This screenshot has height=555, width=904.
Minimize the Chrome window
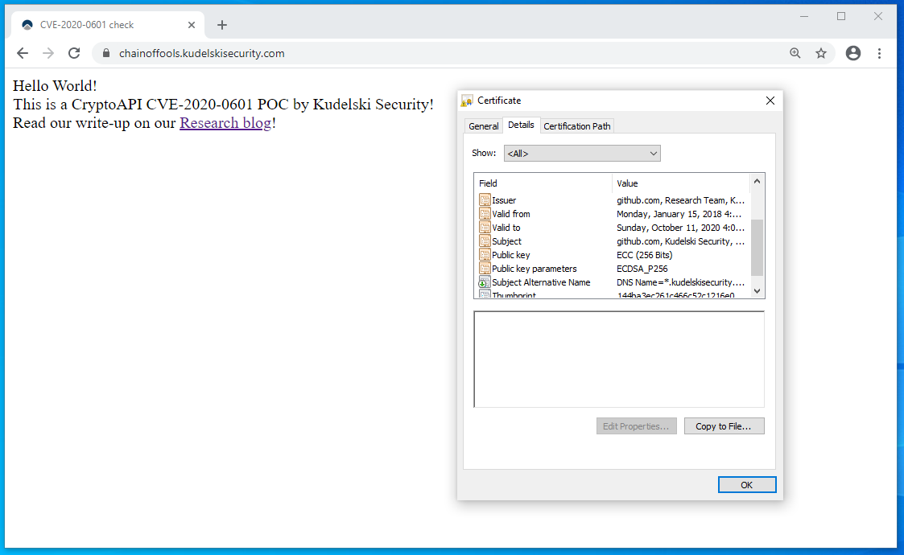point(804,16)
